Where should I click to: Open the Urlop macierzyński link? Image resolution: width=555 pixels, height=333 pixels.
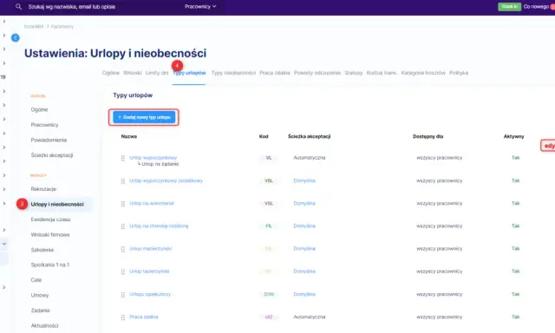tap(150, 248)
